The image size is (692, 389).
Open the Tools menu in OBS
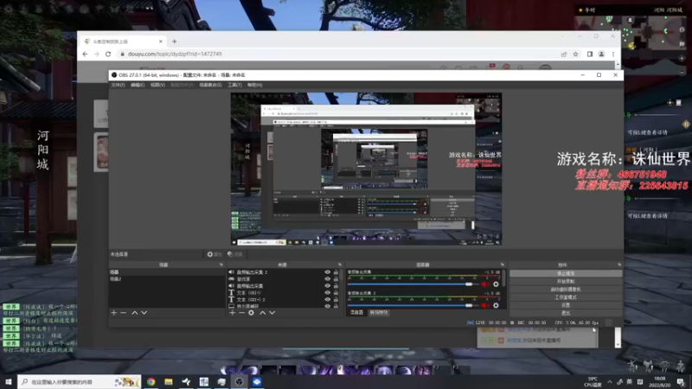pyautogui.click(x=234, y=85)
